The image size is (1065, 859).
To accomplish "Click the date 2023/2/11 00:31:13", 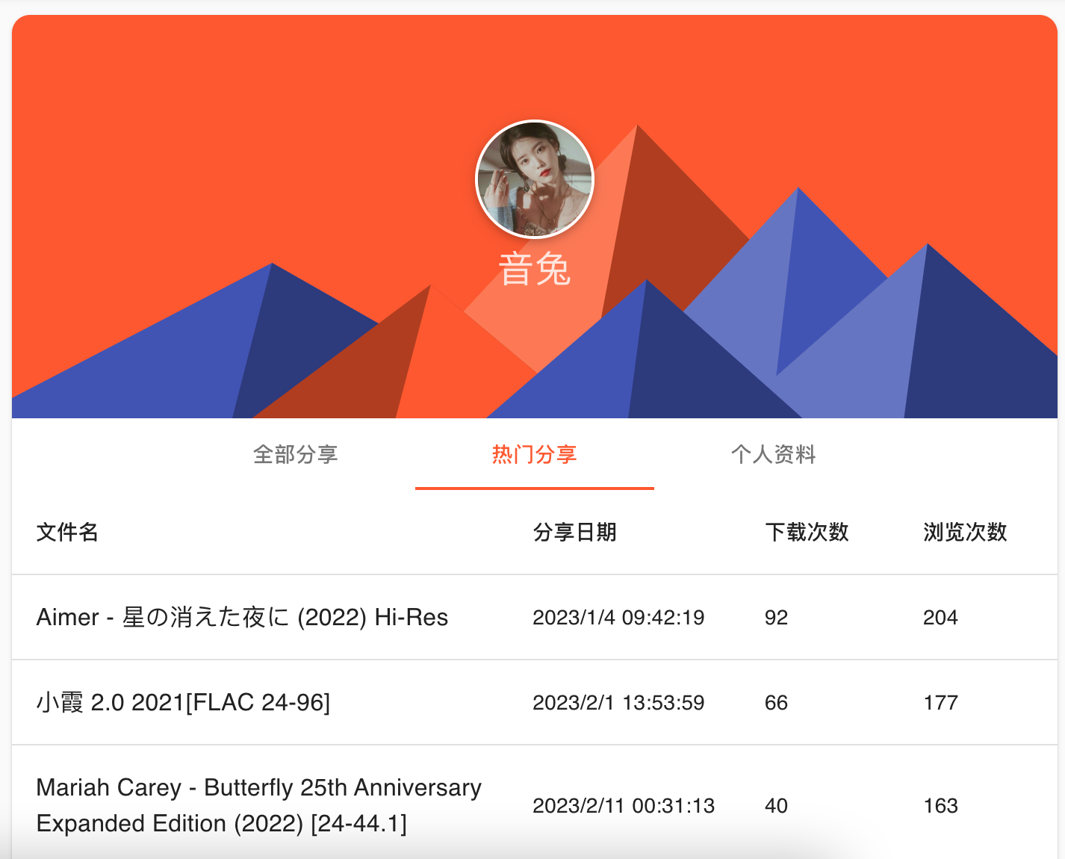I will tap(624, 805).
